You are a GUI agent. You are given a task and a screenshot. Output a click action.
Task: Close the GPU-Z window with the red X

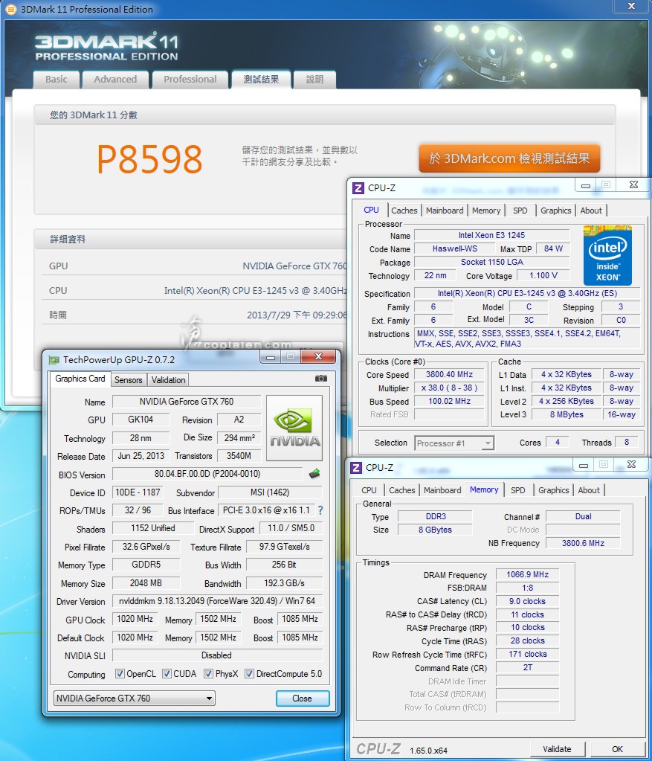point(318,357)
